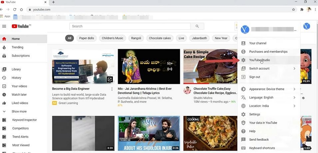Select the Paper dolls chip

pyautogui.click(x=87, y=38)
